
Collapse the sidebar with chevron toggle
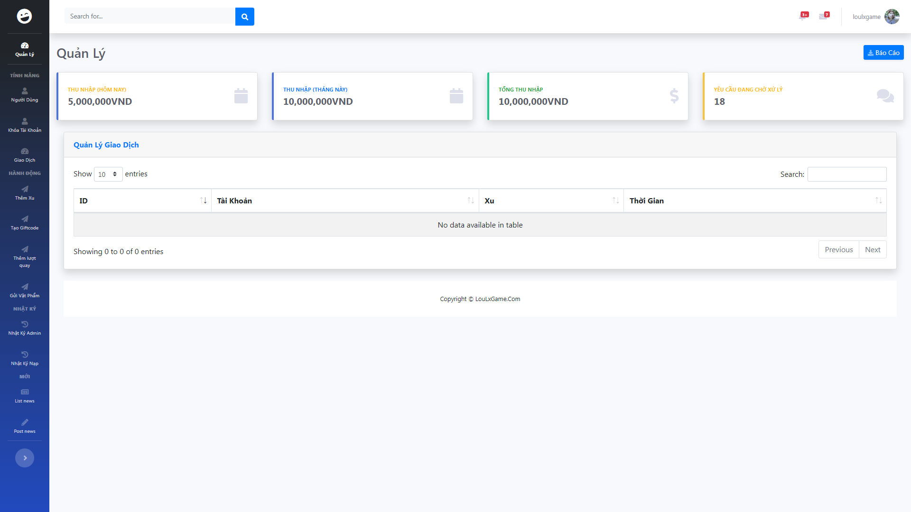coord(25,458)
